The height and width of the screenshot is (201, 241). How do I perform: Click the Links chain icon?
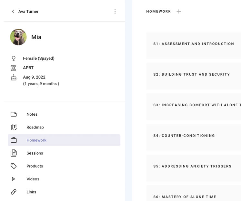point(14,192)
